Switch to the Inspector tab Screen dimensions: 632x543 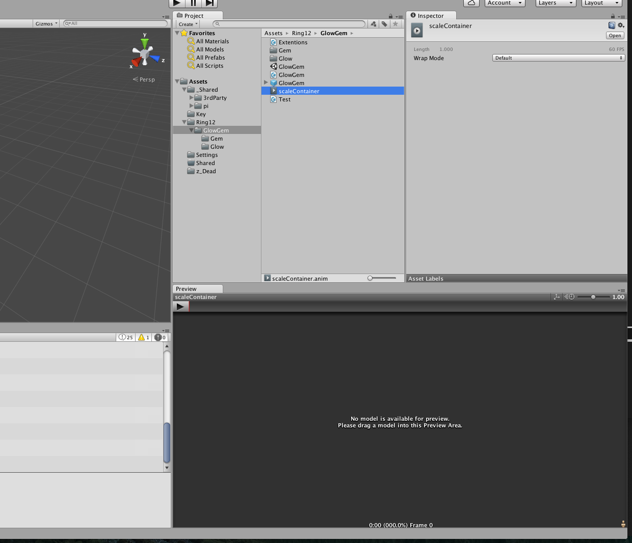[x=431, y=16]
